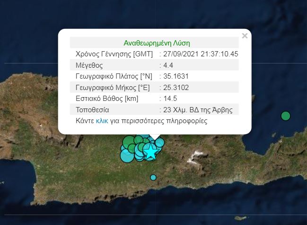Click the 'Μέγεθος' label
The image size is (307, 225).
point(89,65)
